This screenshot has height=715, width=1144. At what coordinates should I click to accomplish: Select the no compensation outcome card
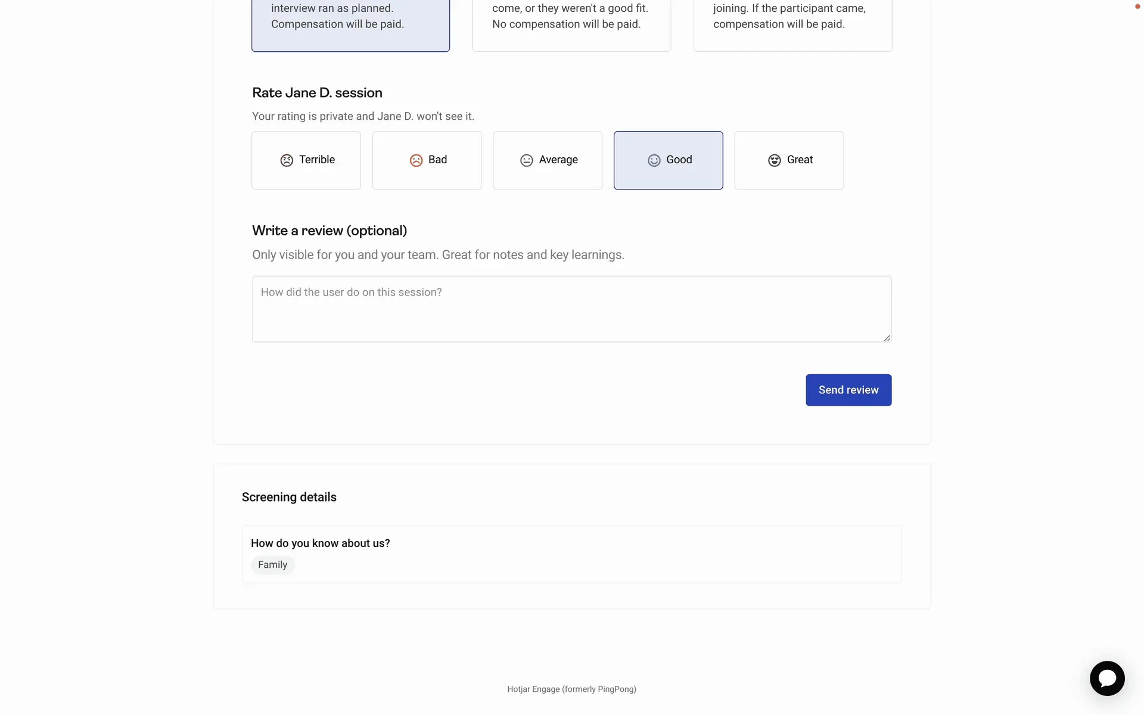[571, 24]
